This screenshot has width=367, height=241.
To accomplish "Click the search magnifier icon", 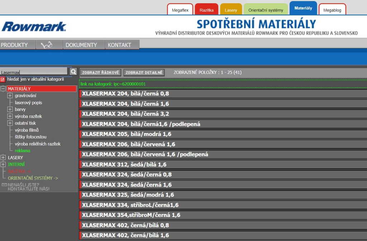I will click(x=73, y=72).
